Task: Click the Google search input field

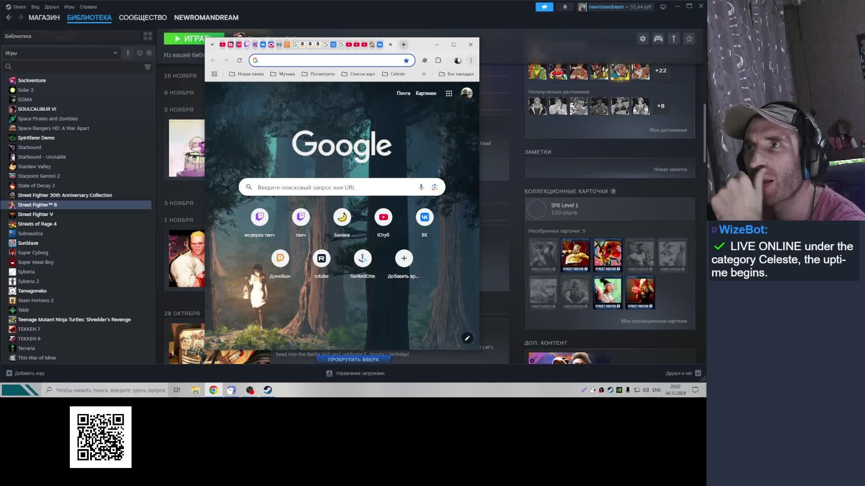Action: [333, 187]
